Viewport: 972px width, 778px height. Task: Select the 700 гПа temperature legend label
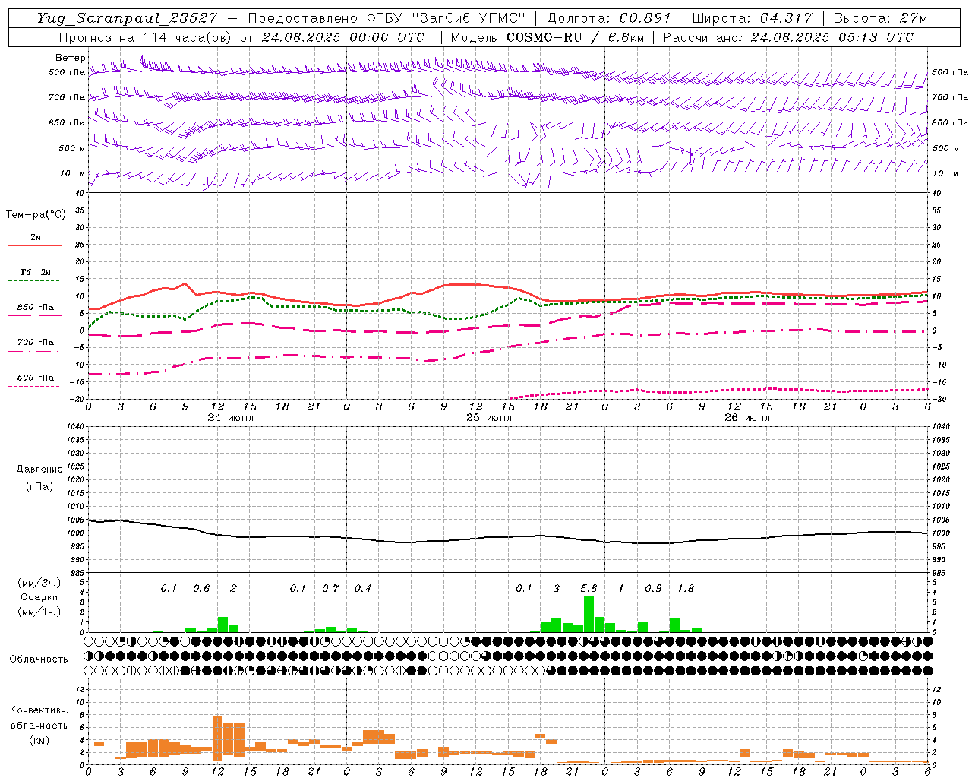point(36,342)
